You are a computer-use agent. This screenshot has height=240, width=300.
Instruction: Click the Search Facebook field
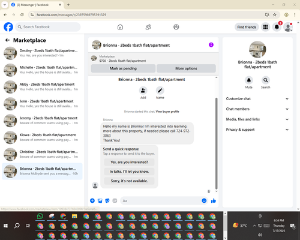48,27
